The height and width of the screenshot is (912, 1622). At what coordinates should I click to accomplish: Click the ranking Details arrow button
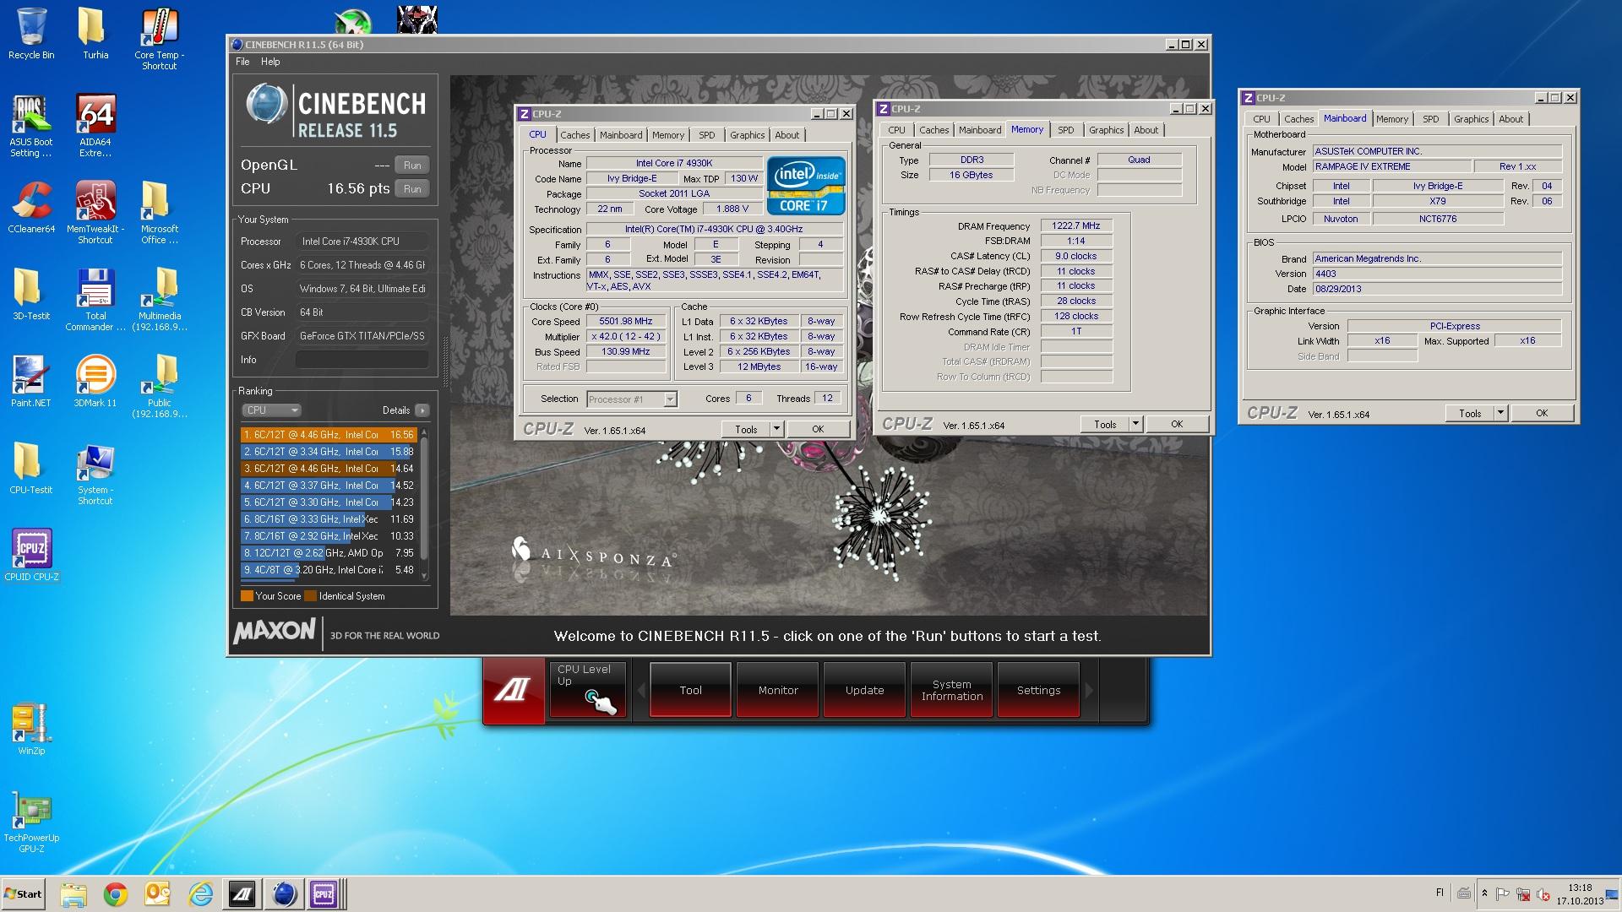422,410
